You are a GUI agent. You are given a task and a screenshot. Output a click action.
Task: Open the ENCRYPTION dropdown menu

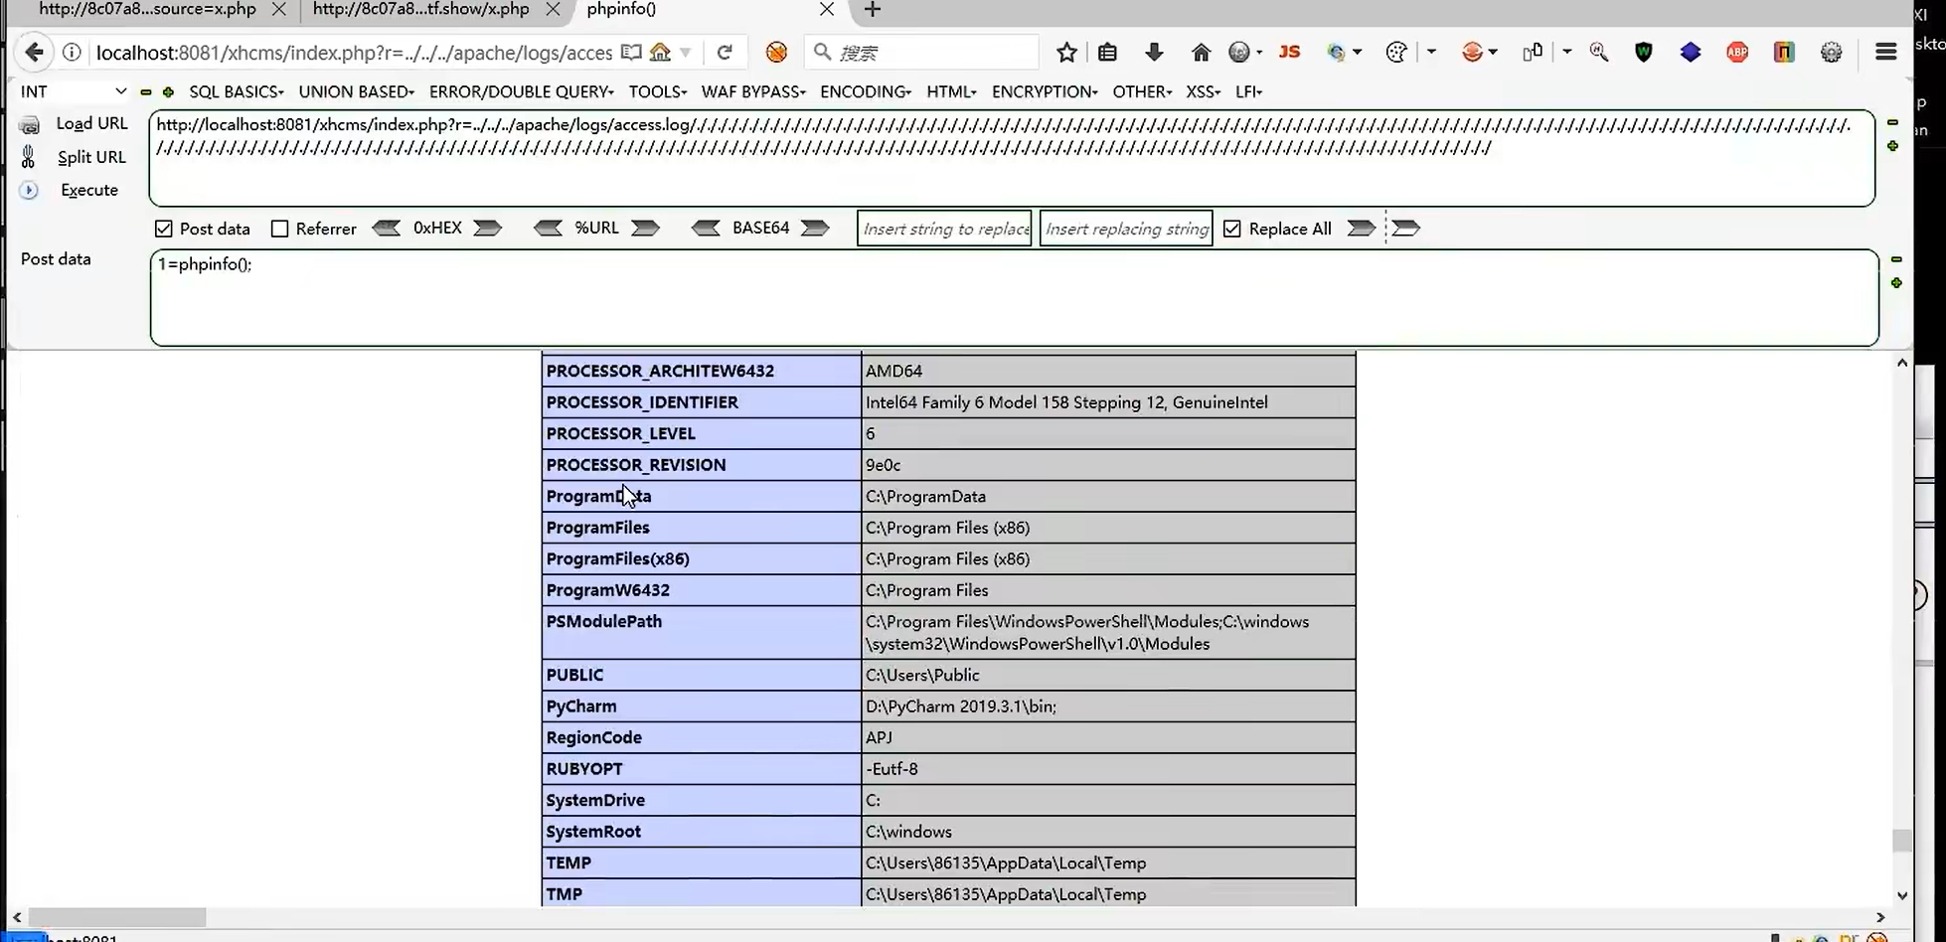[x=1045, y=91]
